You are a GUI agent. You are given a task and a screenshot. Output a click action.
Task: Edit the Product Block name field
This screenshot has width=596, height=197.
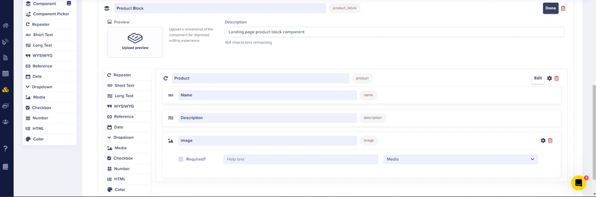(x=220, y=8)
